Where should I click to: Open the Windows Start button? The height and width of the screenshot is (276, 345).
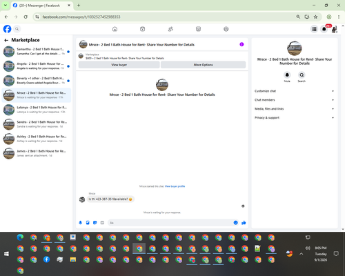click(x=6, y=254)
